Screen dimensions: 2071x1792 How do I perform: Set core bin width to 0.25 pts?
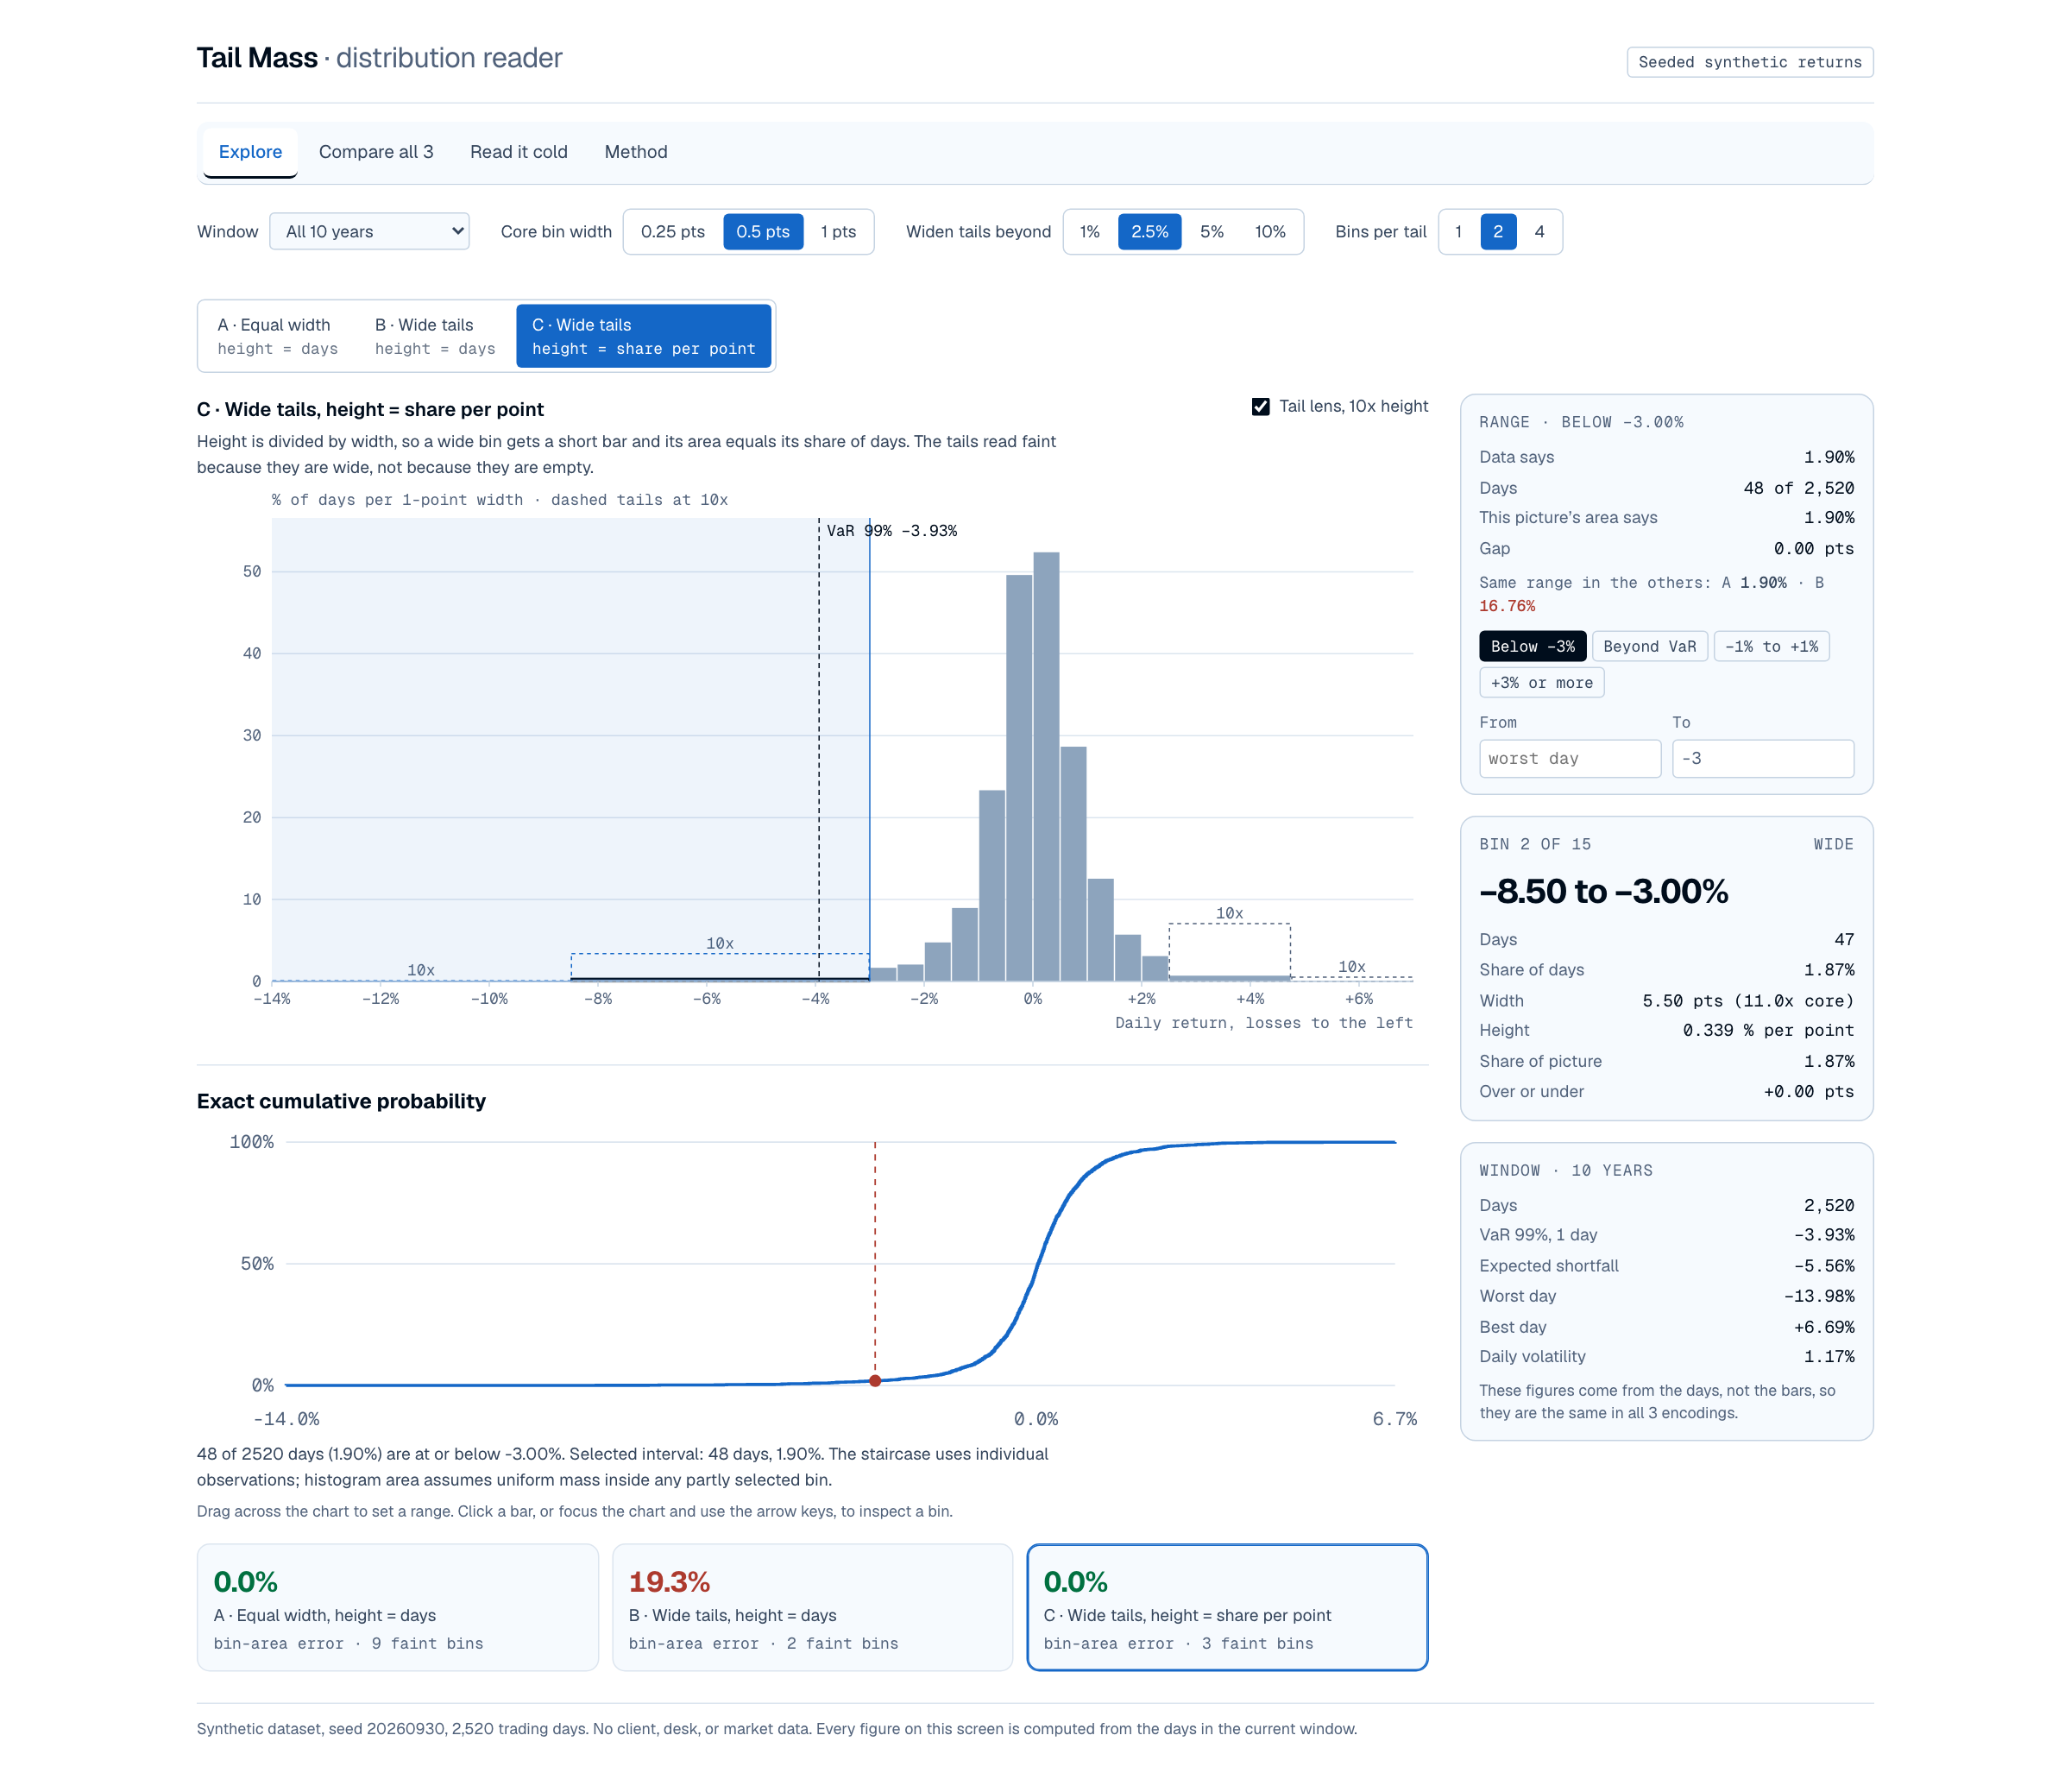pos(673,231)
